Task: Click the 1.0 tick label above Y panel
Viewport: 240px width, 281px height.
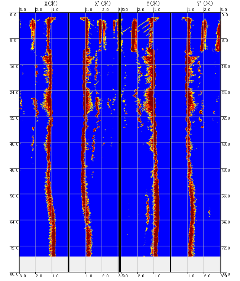Action: point(157,10)
